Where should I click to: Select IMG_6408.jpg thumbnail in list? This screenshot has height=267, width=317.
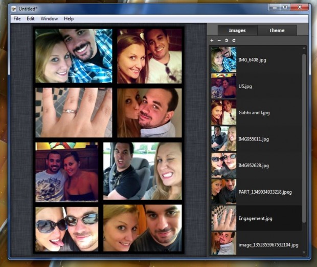point(223,59)
